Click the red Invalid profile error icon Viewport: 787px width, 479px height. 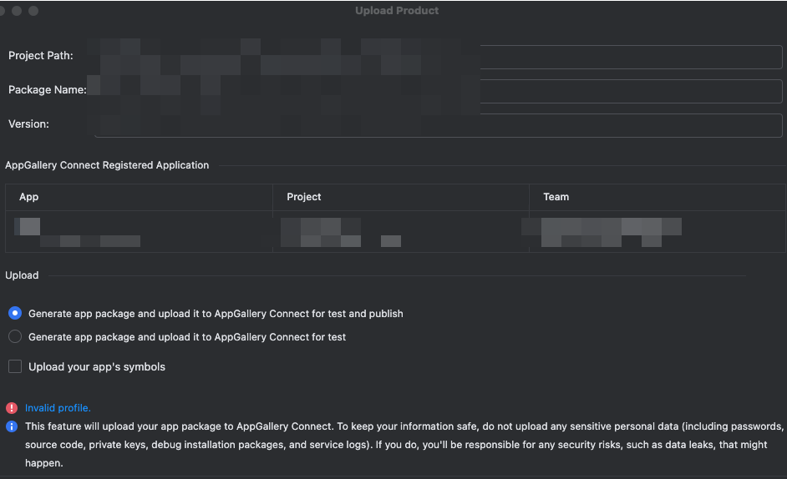point(12,408)
